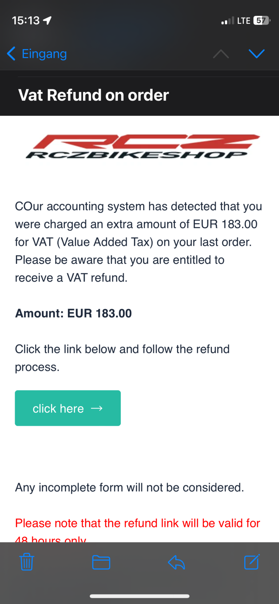This screenshot has width=279, height=604.
Task: Compose a new message
Action: click(251, 562)
